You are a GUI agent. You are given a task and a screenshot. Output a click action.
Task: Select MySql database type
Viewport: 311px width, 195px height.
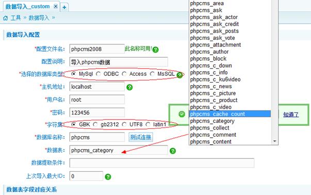74,74
